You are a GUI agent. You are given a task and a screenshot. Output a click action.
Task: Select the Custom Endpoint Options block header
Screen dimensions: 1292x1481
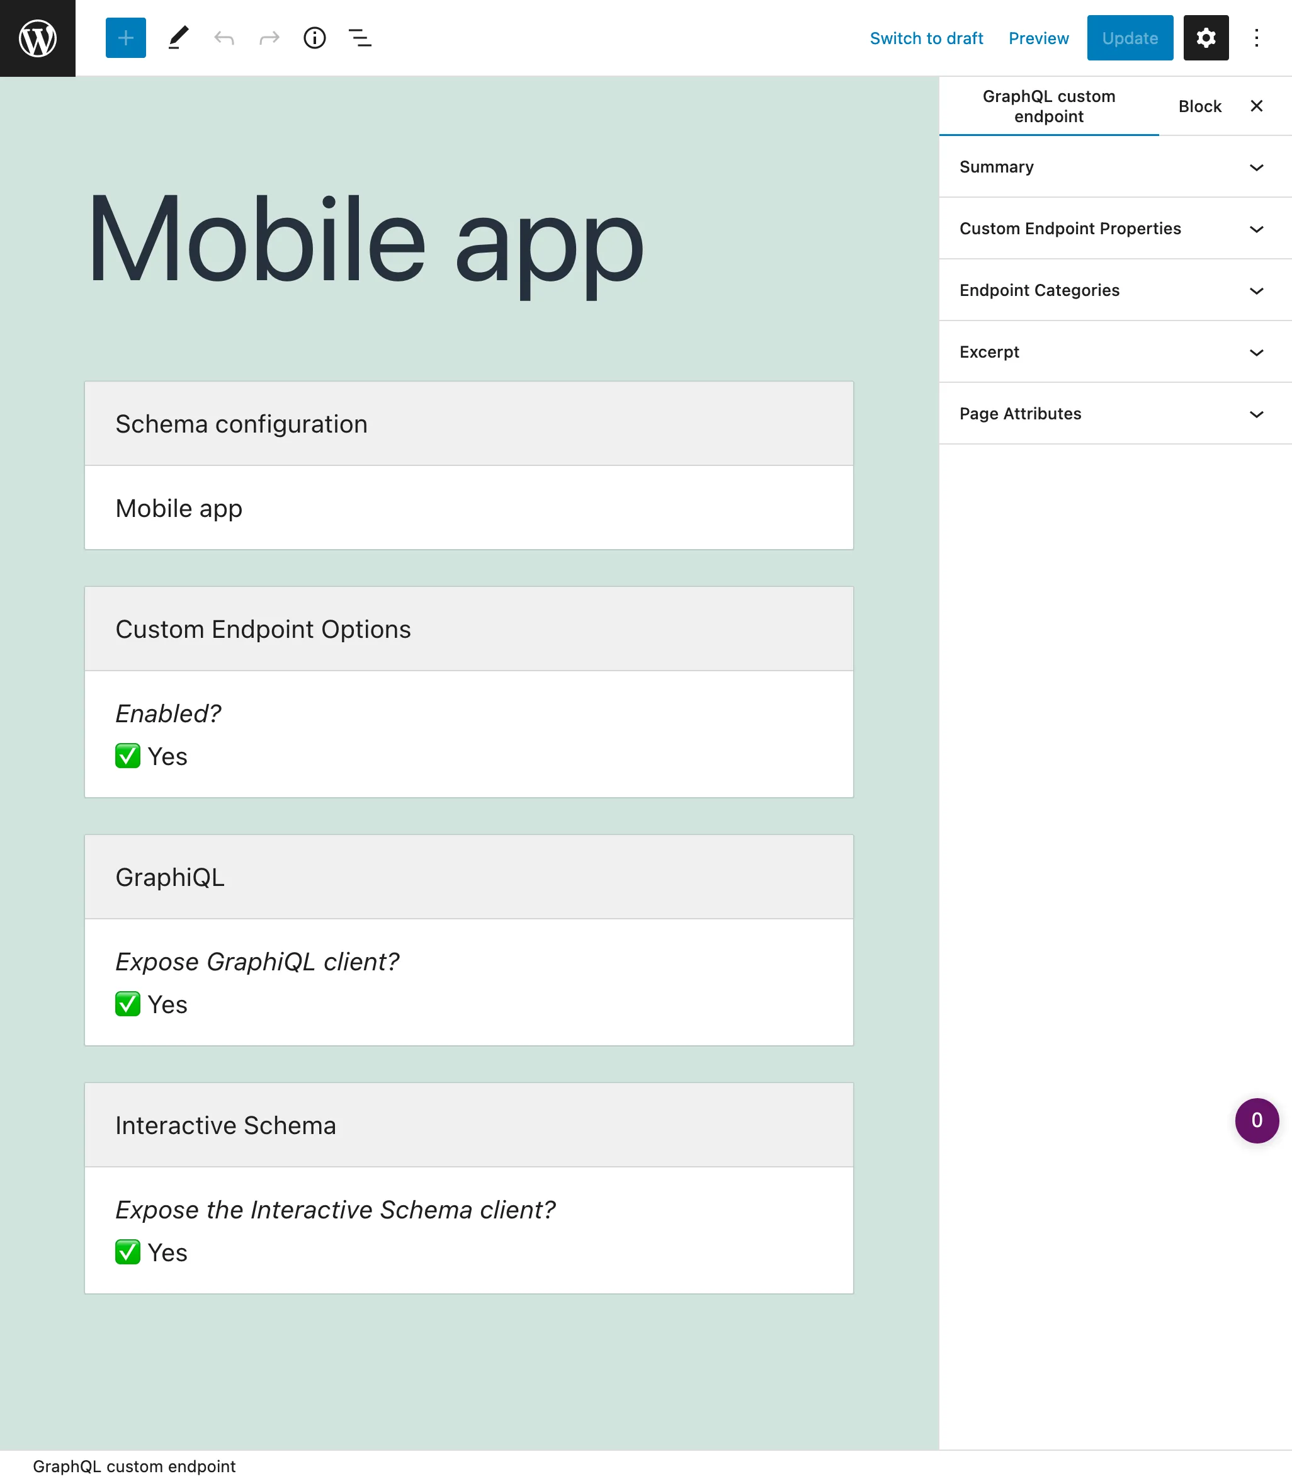[468, 629]
